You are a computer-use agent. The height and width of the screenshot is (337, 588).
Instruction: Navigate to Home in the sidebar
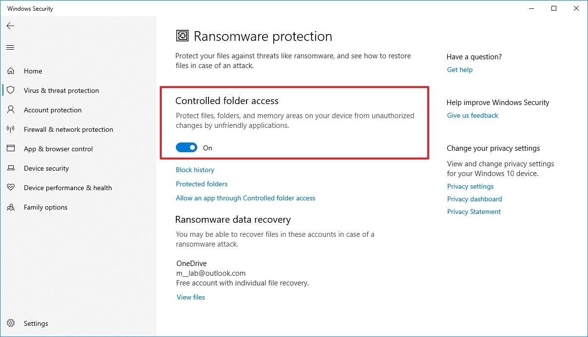click(x=33, y=71)
